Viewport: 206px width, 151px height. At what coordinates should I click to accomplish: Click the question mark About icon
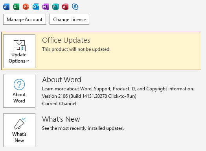click(x=19, y=84)
